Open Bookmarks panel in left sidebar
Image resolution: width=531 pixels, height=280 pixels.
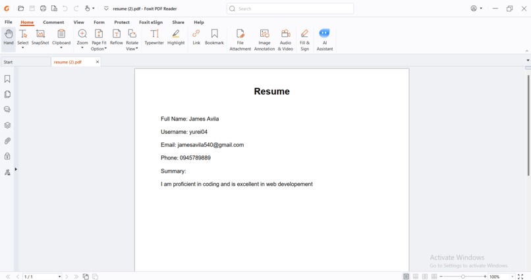pos(7,79)
